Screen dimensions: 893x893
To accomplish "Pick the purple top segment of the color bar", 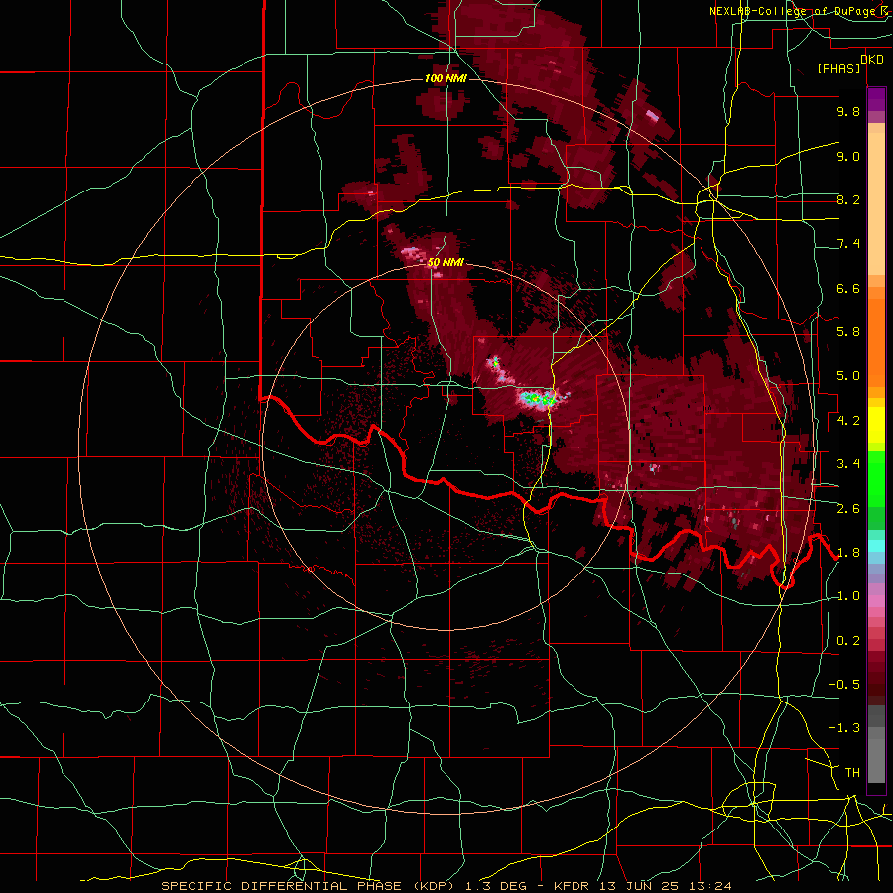I will 876,99.
